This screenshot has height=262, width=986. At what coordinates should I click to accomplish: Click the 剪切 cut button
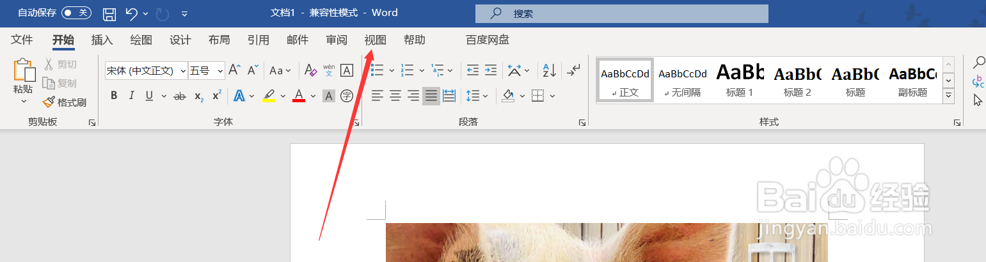click(60, 64)
